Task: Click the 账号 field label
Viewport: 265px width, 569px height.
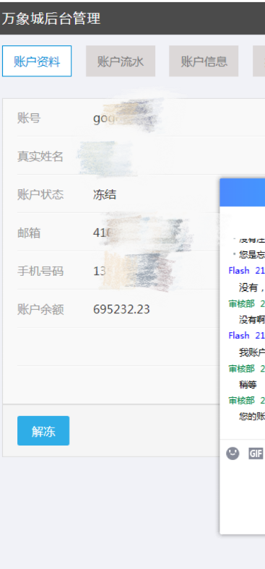Action: [x=29, y=118]
